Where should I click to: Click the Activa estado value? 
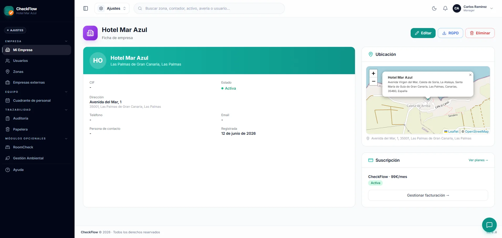pos(229,88)
